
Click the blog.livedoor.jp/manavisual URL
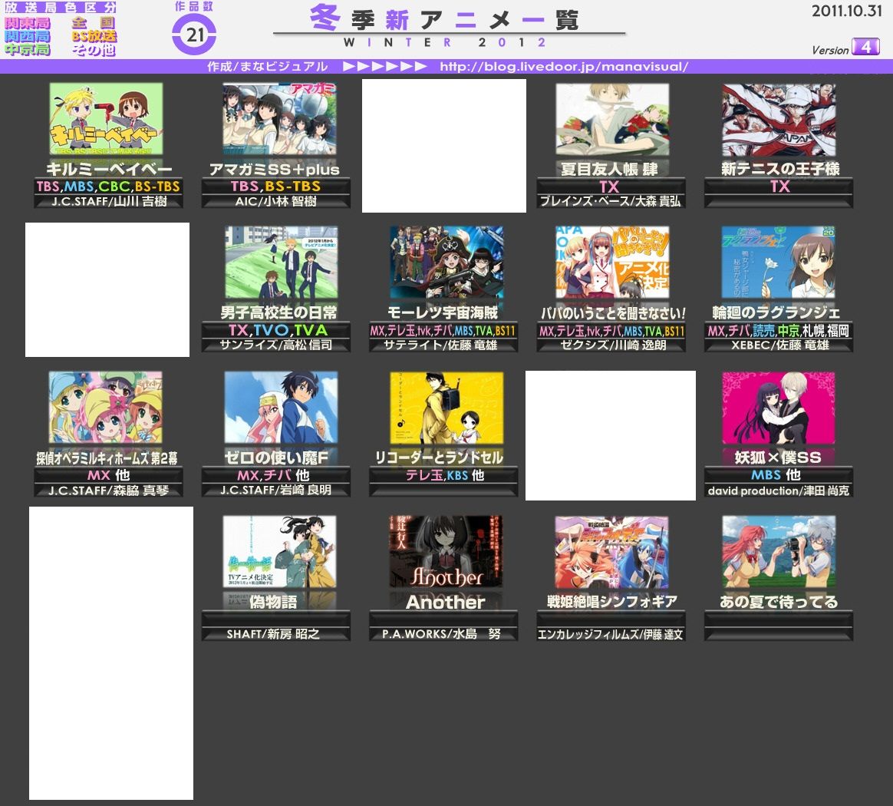(x=564, y=67)
